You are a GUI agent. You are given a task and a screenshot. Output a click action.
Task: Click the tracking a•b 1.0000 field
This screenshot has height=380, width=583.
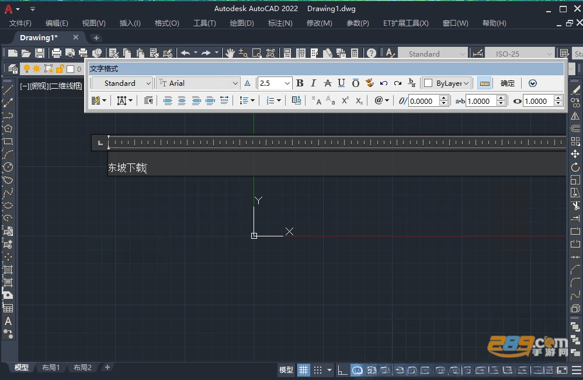(x=481, y=101)
